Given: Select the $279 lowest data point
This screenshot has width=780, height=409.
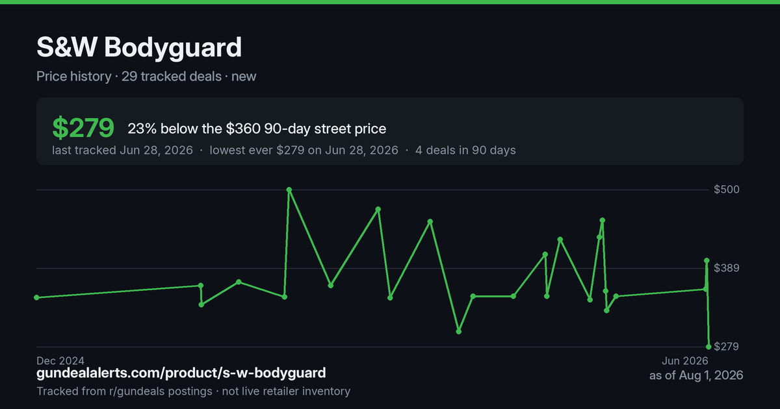Looking at the screenshot, I should pyautogui.click(x=708, y=347).
